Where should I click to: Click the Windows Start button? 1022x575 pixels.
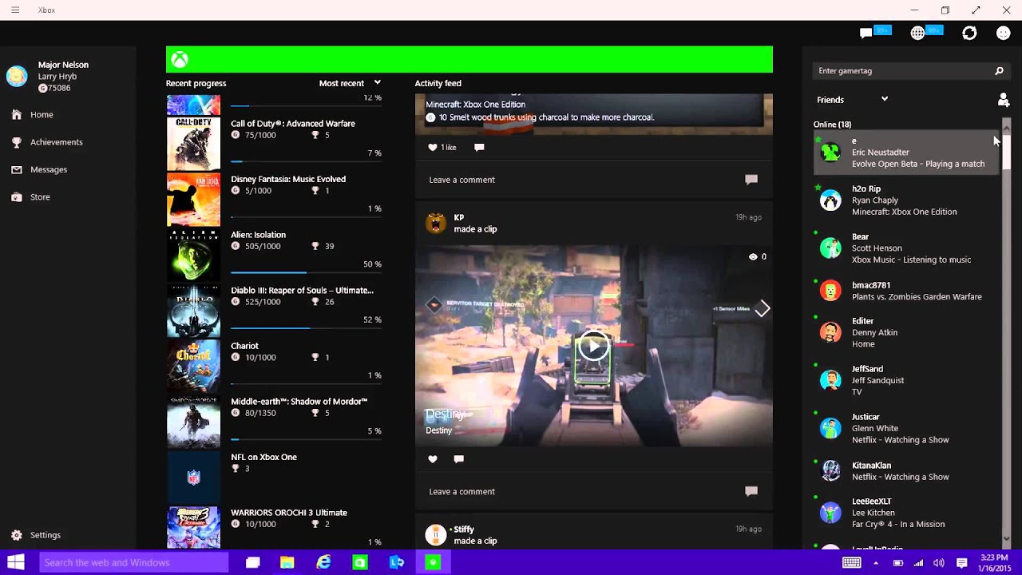16,562
